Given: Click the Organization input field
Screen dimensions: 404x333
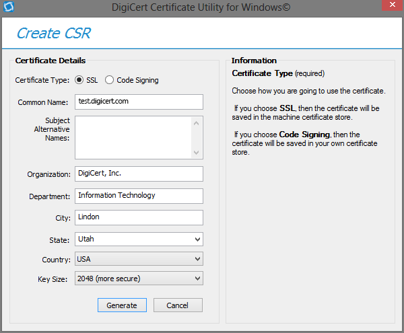Looking at the screenshot, I should 139,174.
